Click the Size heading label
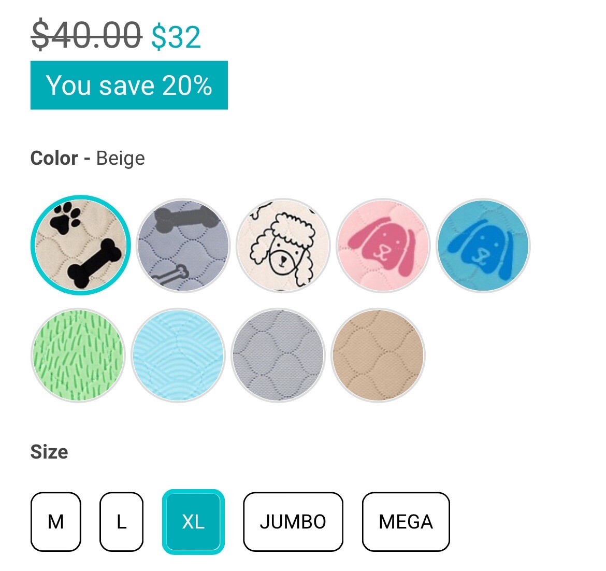This screenshot has height=571, width=606. (49, 451)
